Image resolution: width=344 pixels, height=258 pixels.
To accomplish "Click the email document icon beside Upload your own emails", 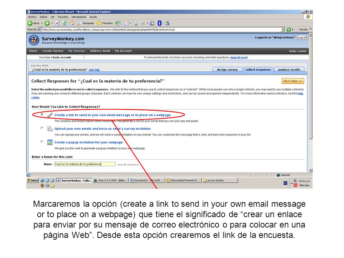I will point(50,129).
